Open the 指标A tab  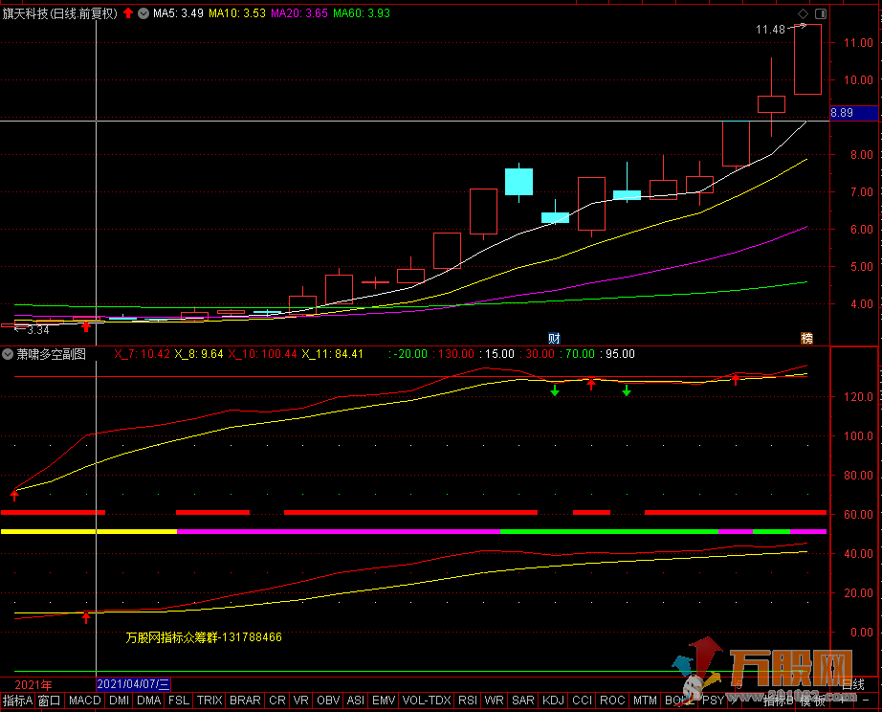tap(17, 701)
